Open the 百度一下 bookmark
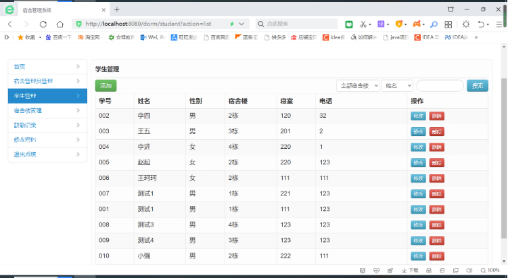 (x=59, y=37)
